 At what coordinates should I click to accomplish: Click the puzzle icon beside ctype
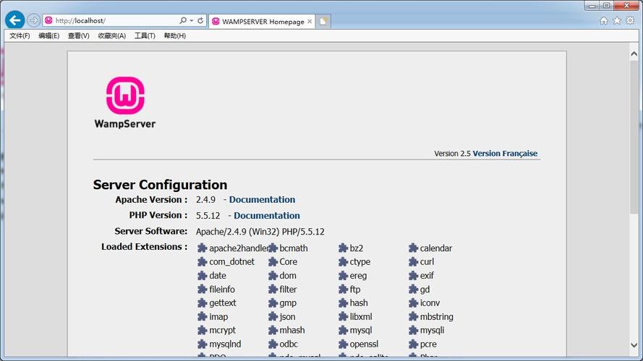(343, 262)
